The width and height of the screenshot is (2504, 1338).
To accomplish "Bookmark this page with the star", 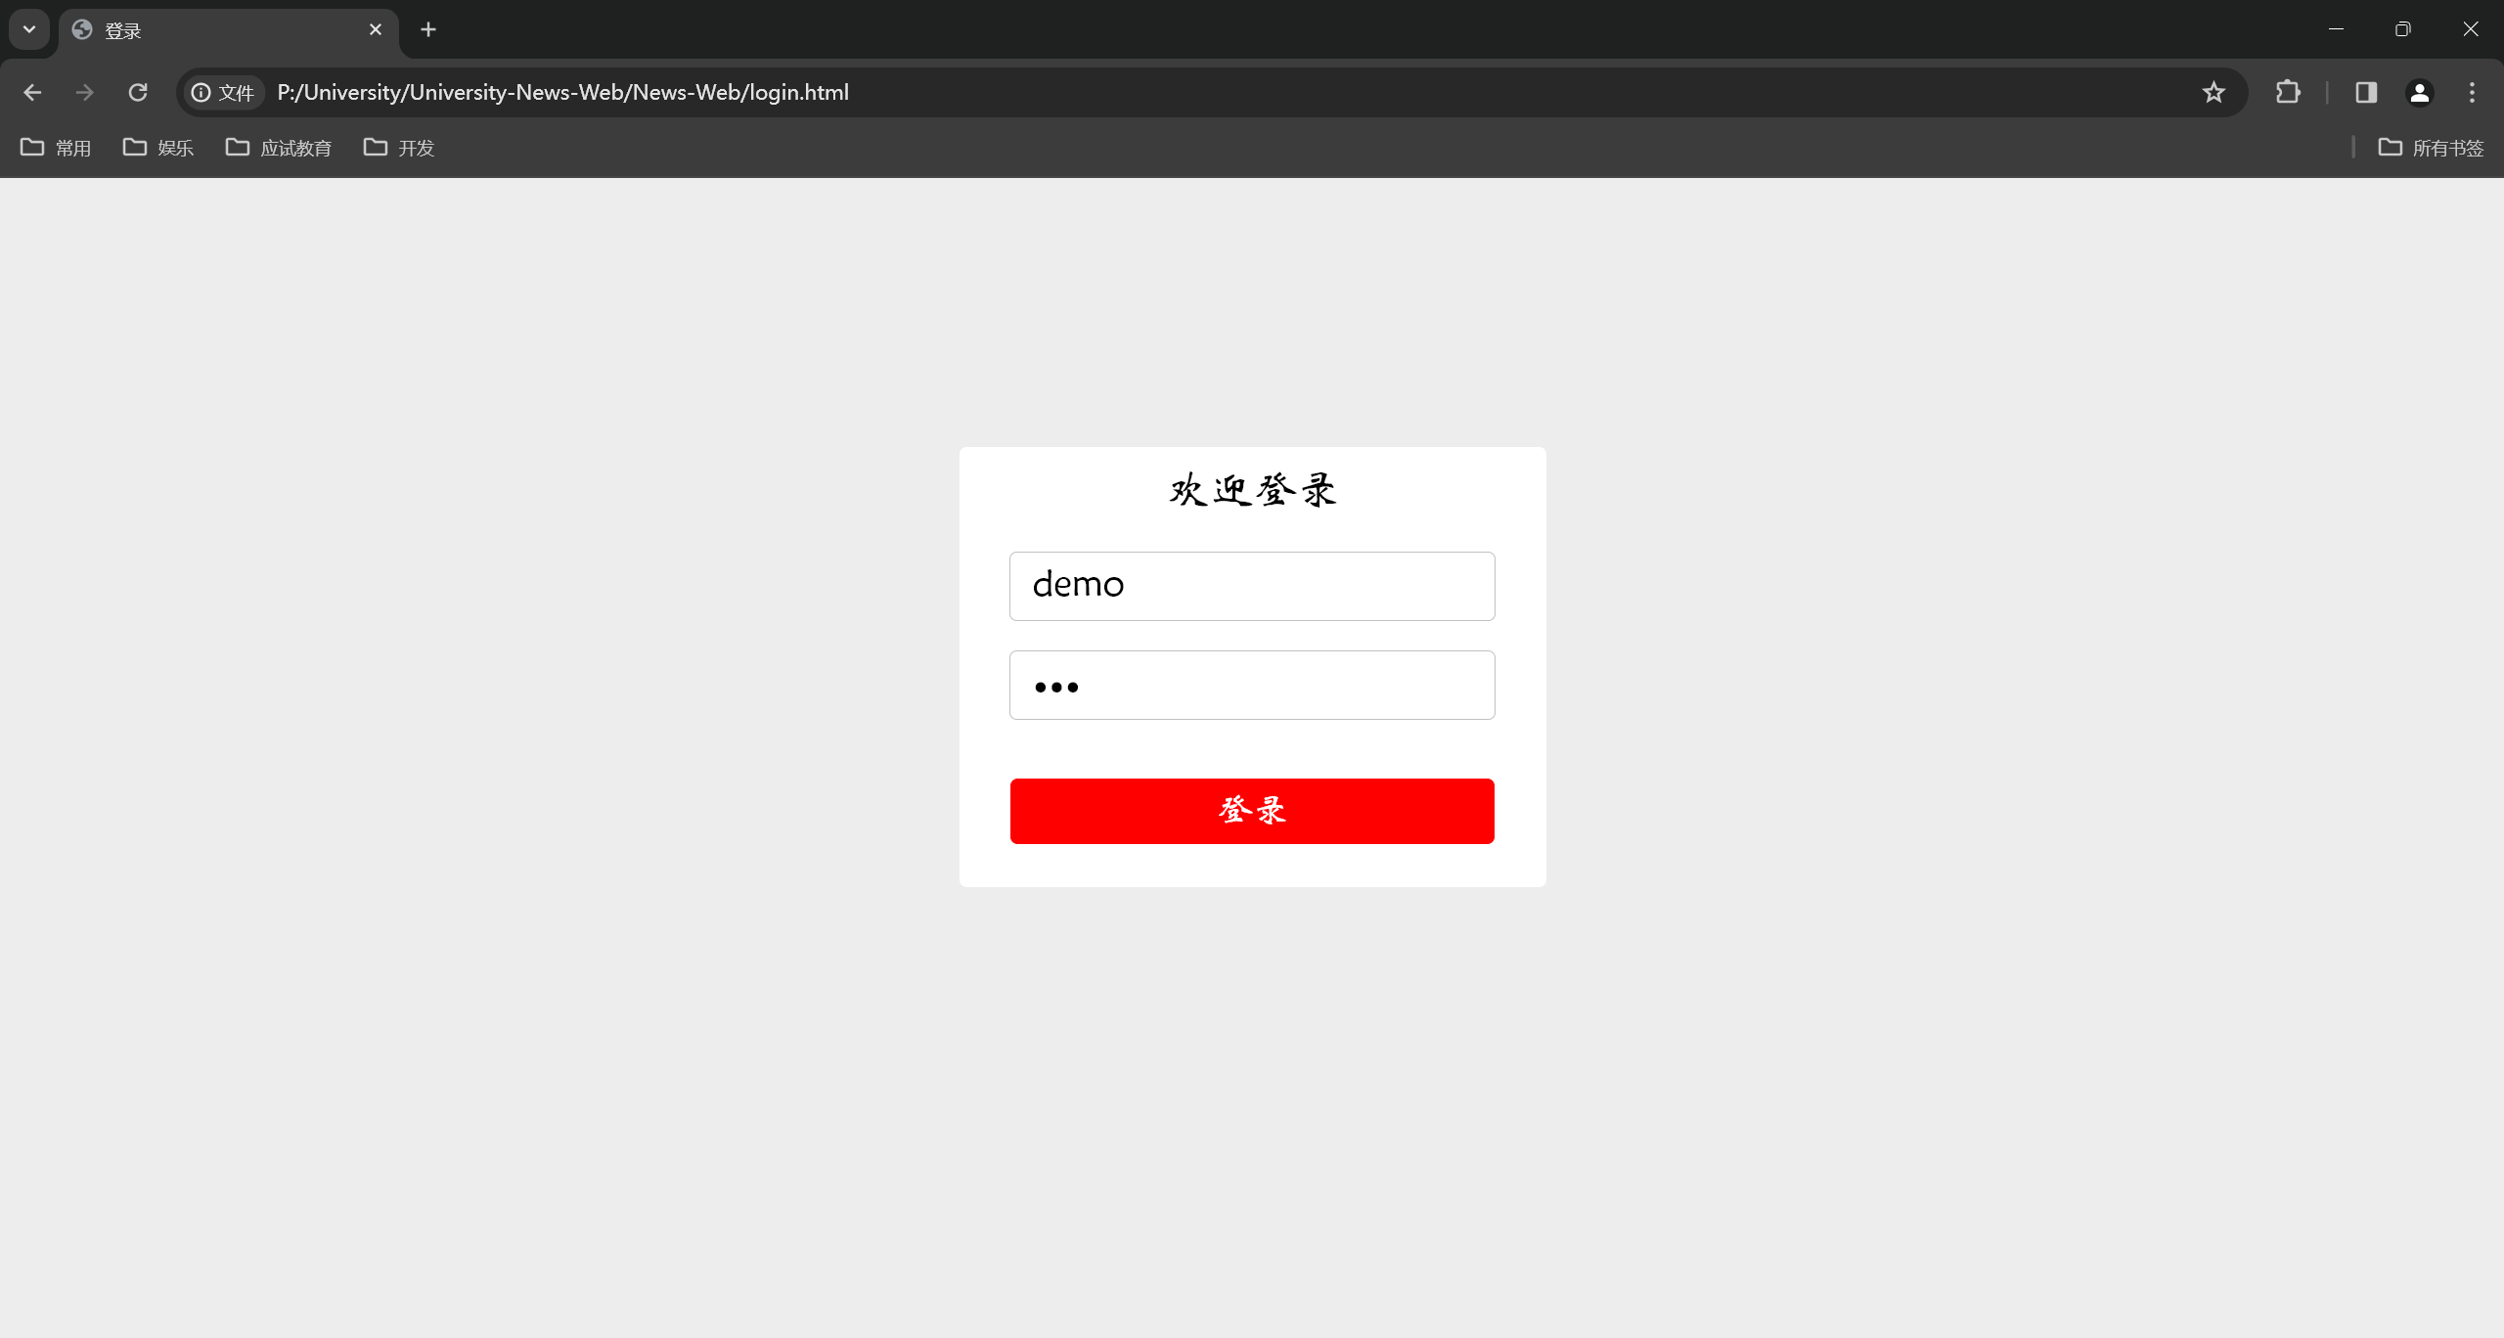I will point(2213,92).
